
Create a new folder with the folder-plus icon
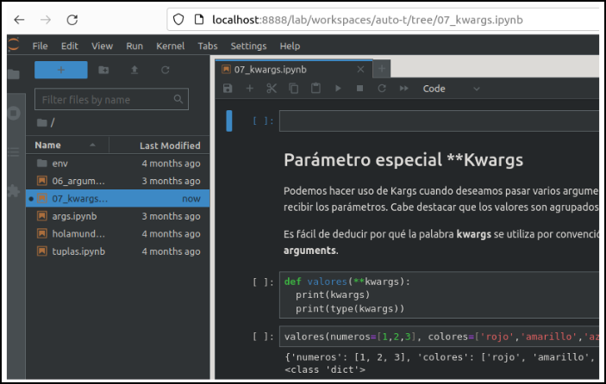coord(103,70)
